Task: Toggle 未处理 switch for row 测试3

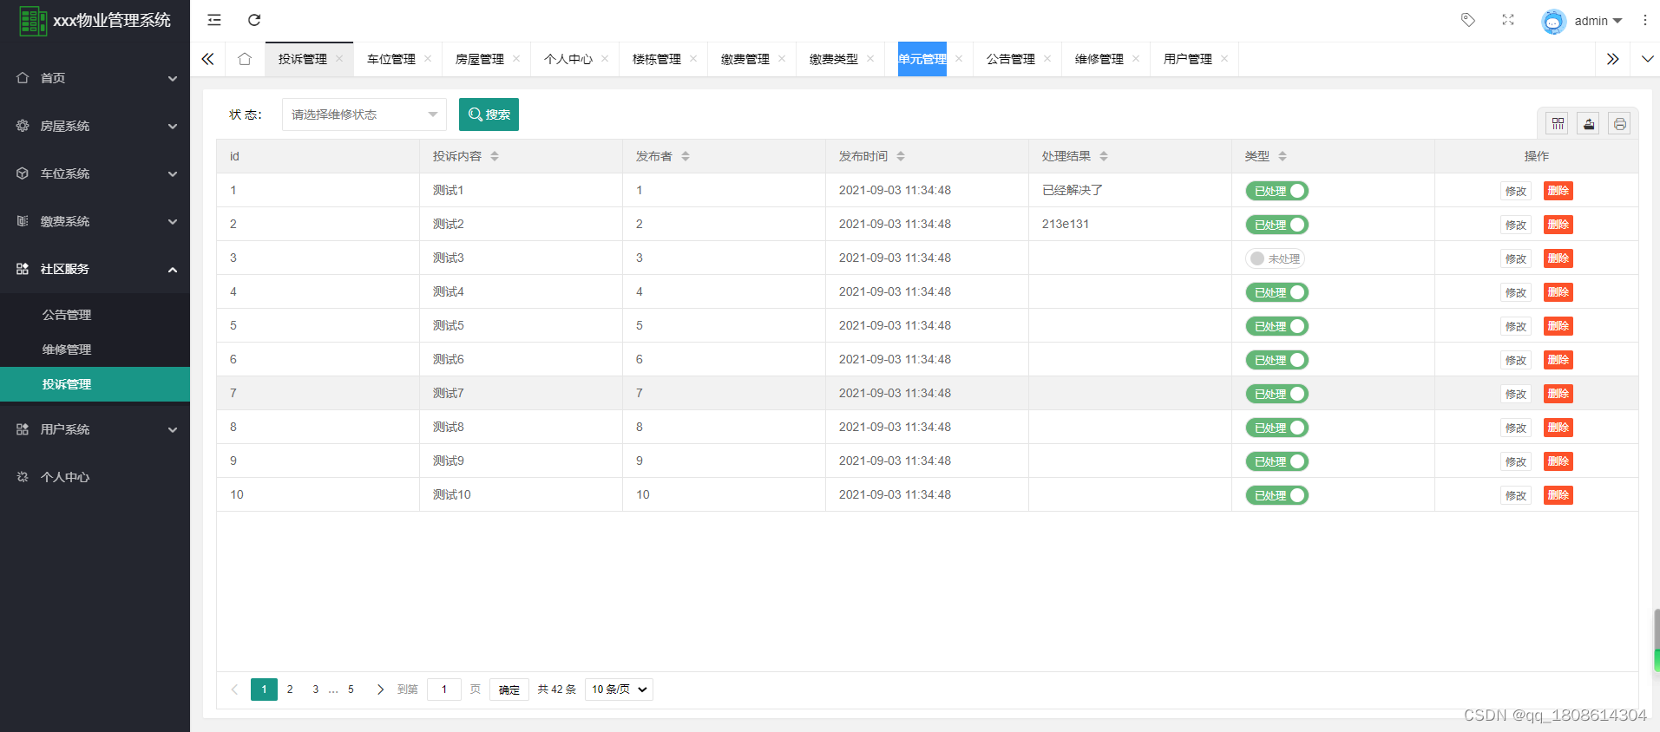Action: pos(1276,258)
